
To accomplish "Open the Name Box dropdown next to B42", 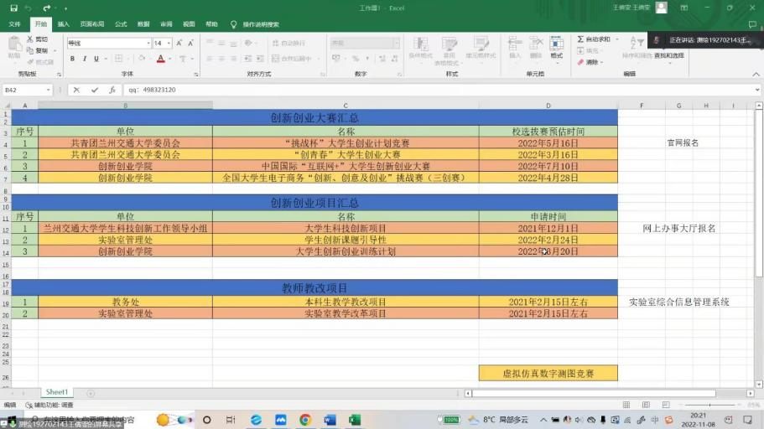I will [48, 90].
